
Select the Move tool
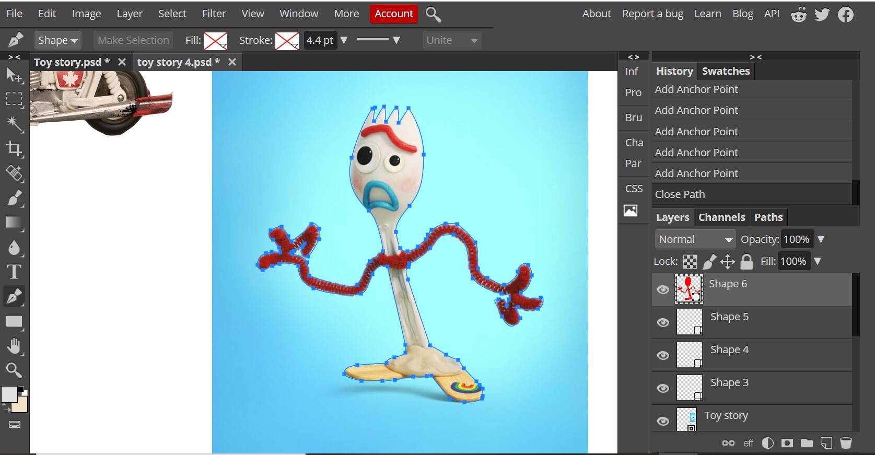(14, 76)
